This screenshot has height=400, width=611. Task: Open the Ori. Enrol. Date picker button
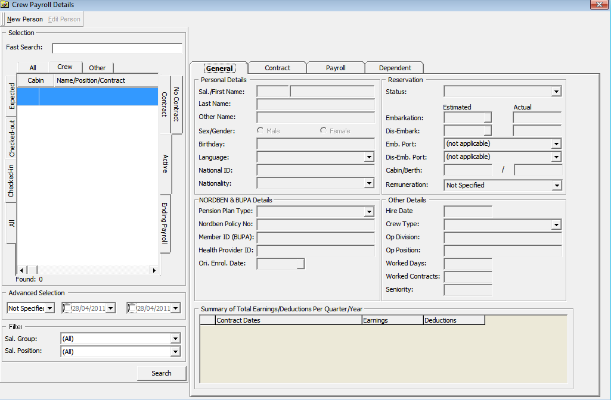[300, 264]
